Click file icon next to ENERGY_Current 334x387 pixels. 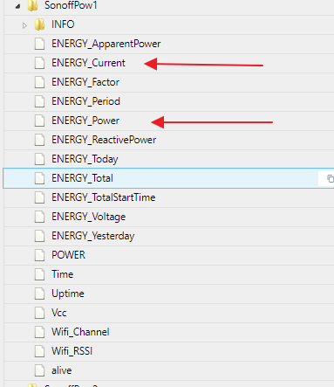pos(39,63)
